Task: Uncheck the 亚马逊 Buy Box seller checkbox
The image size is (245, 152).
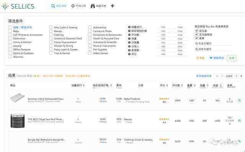Action: tap(196, 30)
